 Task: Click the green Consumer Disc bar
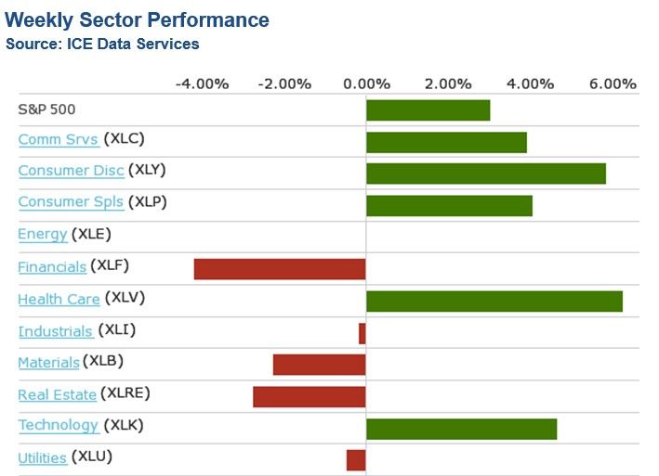coord(485,174)
